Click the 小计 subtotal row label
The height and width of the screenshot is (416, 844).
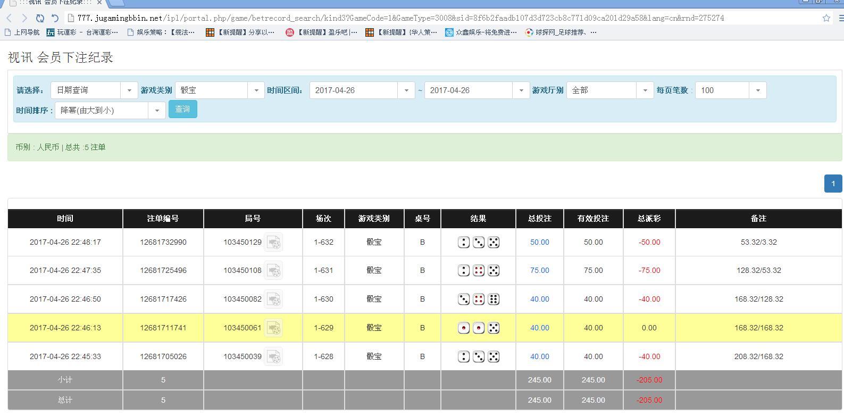pyautogui.click(x=65, y=380)
